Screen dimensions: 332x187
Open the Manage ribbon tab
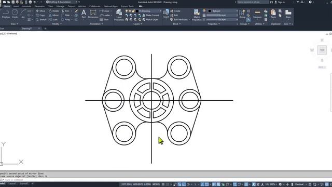60,6
